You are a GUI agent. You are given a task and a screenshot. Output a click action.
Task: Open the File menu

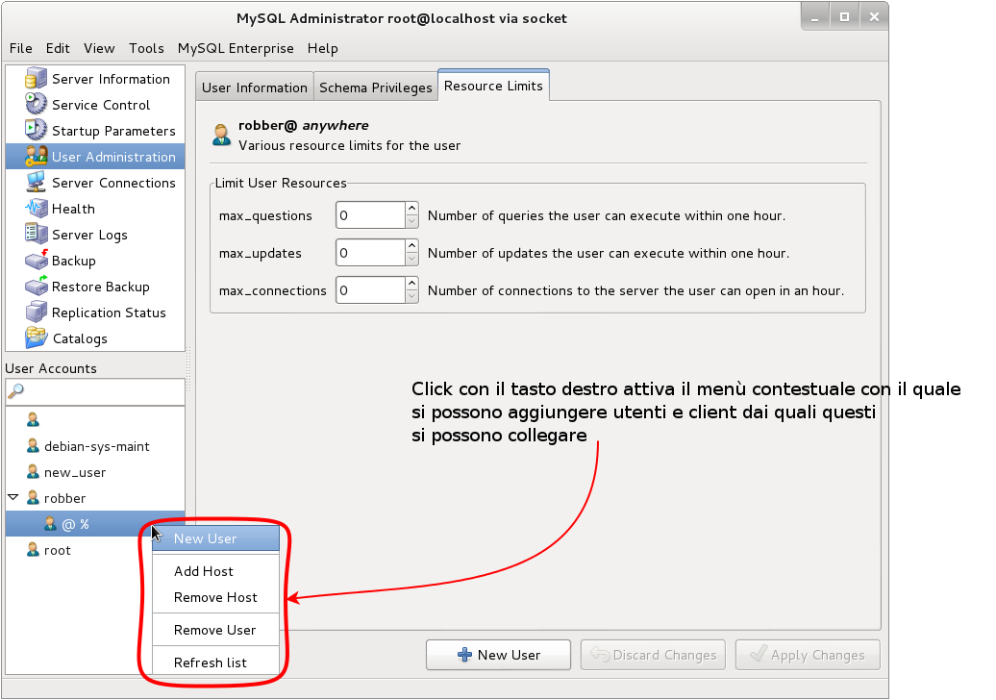point(21,48)
